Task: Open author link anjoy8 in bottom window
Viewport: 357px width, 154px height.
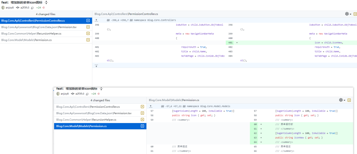Action: point(65,94)
